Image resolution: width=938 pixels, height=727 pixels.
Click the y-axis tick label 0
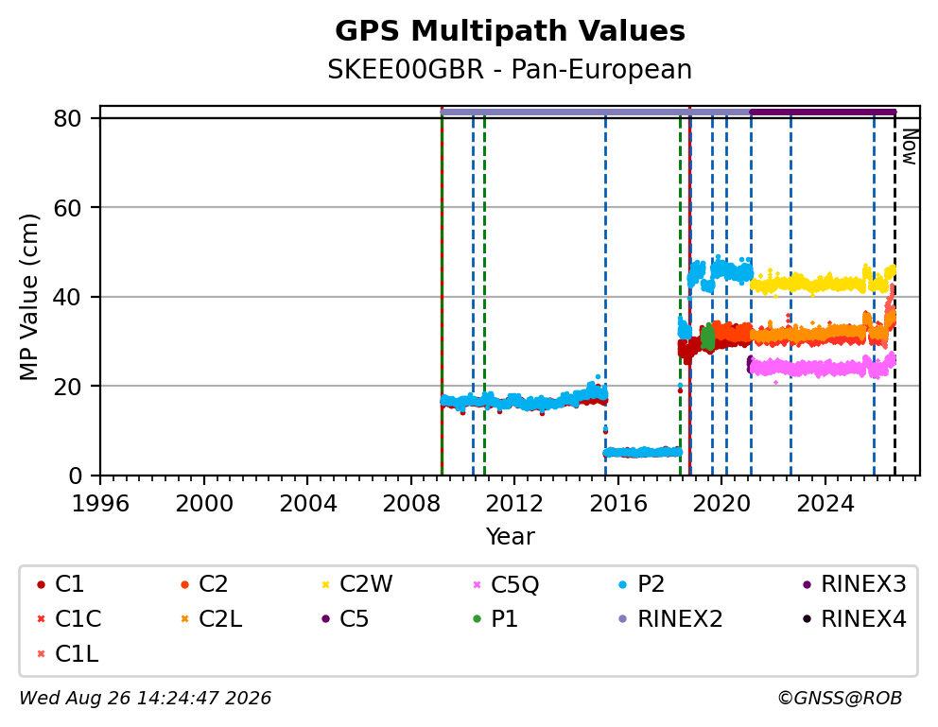click(75, 476)
